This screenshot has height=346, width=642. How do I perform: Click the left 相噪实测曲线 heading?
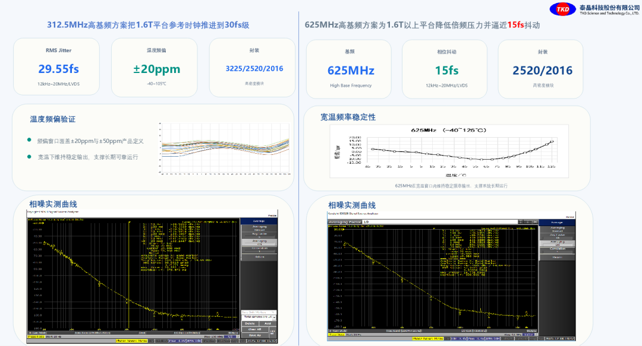pos(53,204)
